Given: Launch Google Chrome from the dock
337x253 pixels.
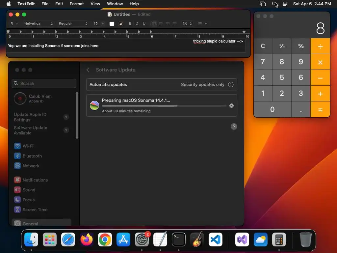Looking at the screenshot, I should tap(105, 239).
